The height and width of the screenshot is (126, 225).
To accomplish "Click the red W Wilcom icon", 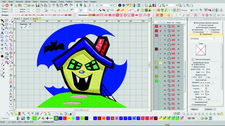I will [x=7, y=6].
